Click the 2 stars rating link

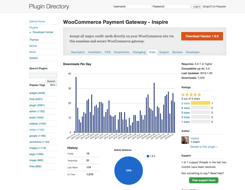[x=186, y=117]
